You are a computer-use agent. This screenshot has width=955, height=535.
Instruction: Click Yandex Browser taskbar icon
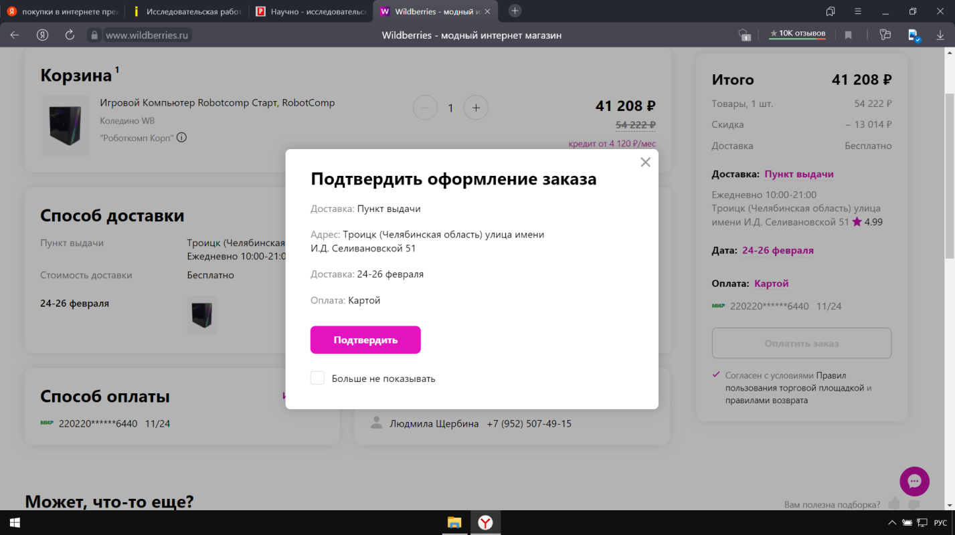pos(485,522)
